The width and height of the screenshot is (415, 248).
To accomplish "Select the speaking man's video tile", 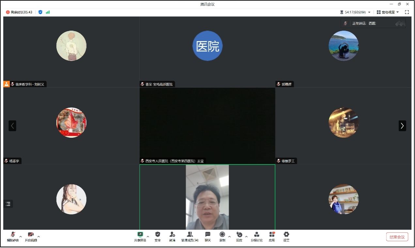I will (207, 197).
